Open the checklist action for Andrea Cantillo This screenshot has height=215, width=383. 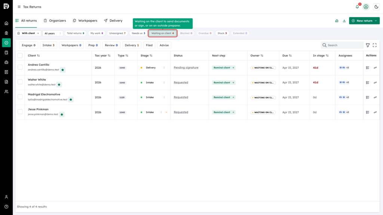click(x=368, y=68)
